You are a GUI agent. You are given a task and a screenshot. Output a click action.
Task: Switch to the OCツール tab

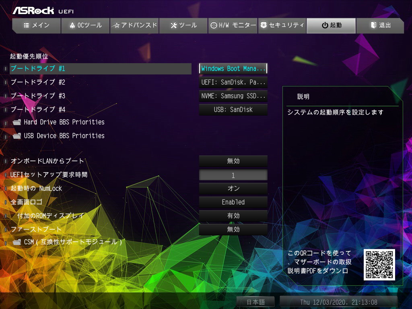(85, 25)
